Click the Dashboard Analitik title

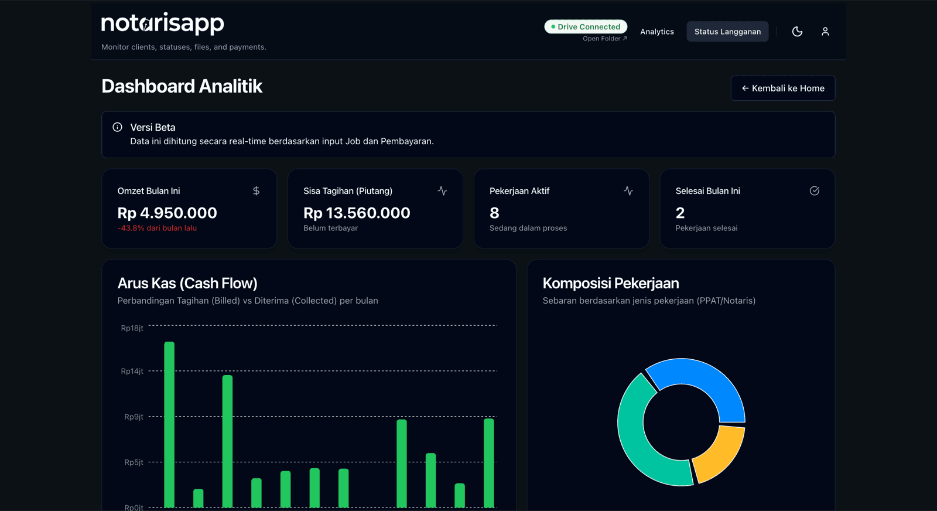pos(182,86)
